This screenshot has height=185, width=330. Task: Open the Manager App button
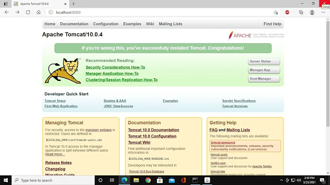click(x=264, y=70)
